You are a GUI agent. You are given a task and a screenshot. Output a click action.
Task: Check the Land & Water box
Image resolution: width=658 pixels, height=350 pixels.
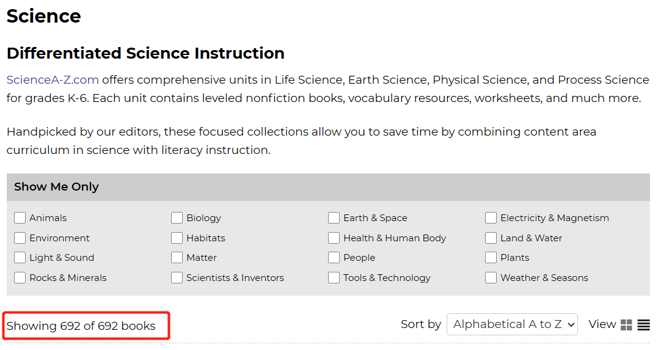point(491,238)
